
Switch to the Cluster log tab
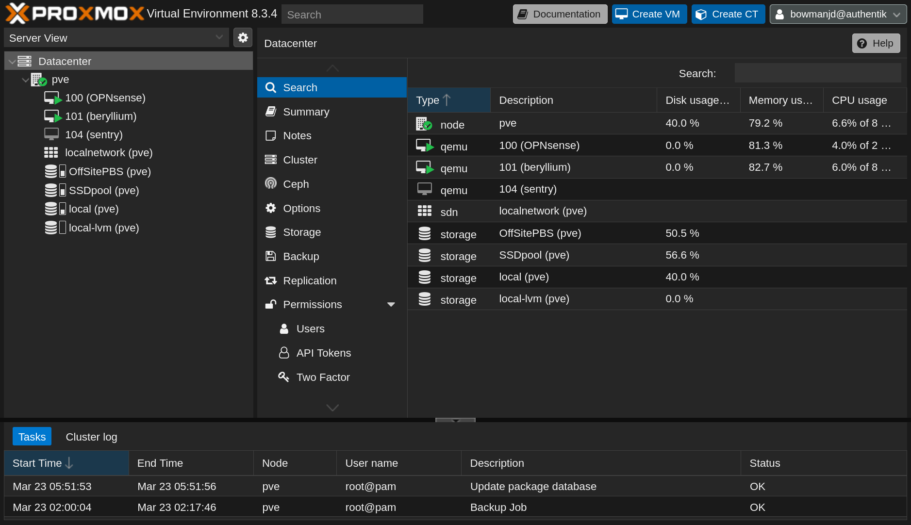91,437
